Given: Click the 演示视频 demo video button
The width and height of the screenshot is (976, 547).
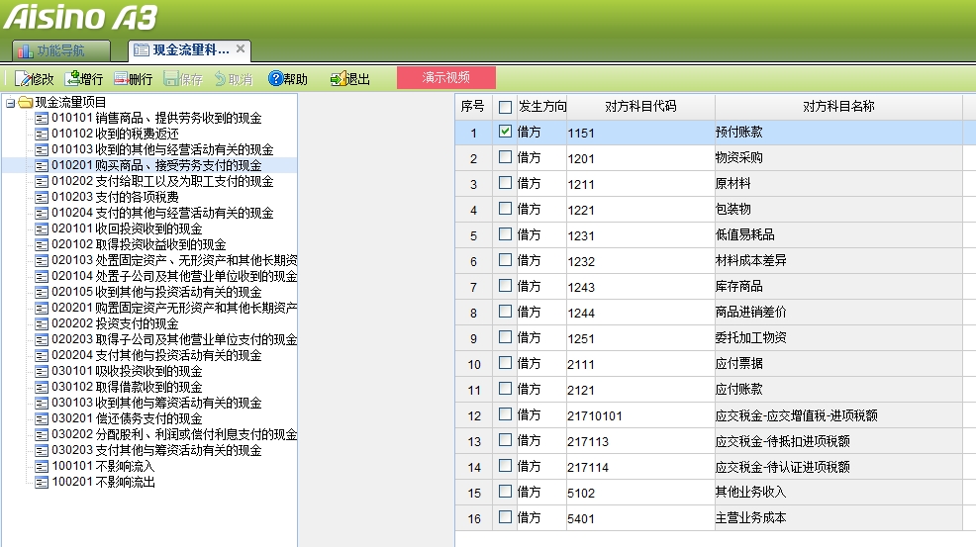Looking at the screenshot, I should [x=445, y=78].
